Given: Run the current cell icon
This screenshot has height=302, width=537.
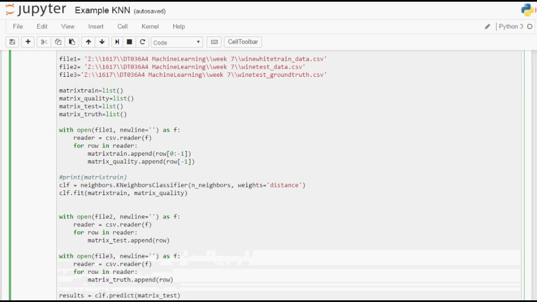Looking at the screenshot, I should point(117,42).
